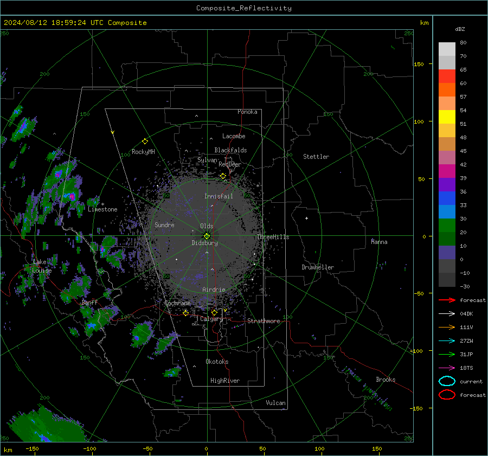Click the 111V legend text
This screenshot has width=488, height=456.
click(x=466, y=327)
